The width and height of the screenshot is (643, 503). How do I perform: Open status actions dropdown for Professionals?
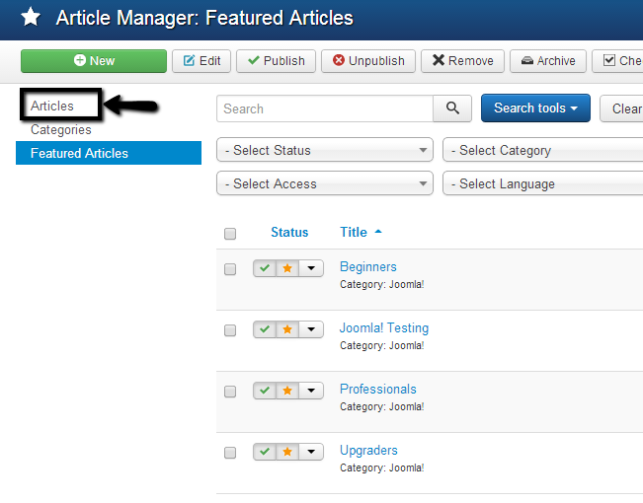tap(311, 391)
